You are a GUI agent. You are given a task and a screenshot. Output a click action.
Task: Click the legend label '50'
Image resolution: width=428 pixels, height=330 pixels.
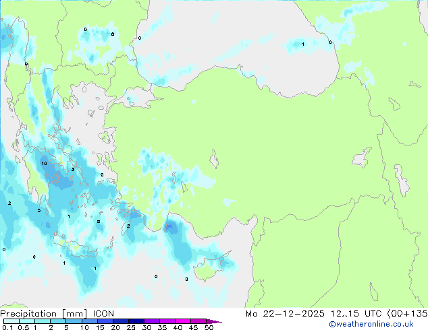click(x=209, y=327)
